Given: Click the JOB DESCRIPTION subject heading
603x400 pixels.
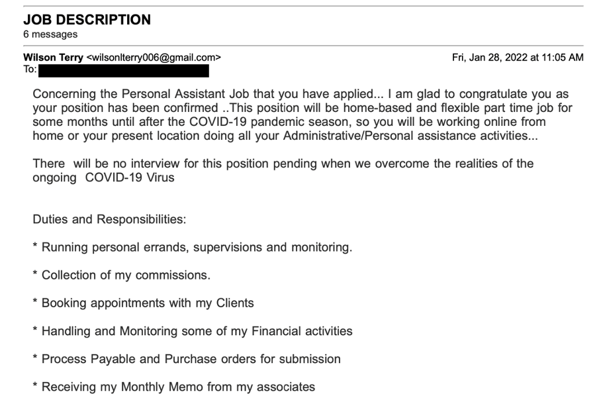Looking at the screenshot, I should point(87,20).
